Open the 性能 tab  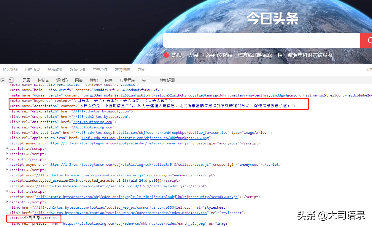[x=94, y=80]
